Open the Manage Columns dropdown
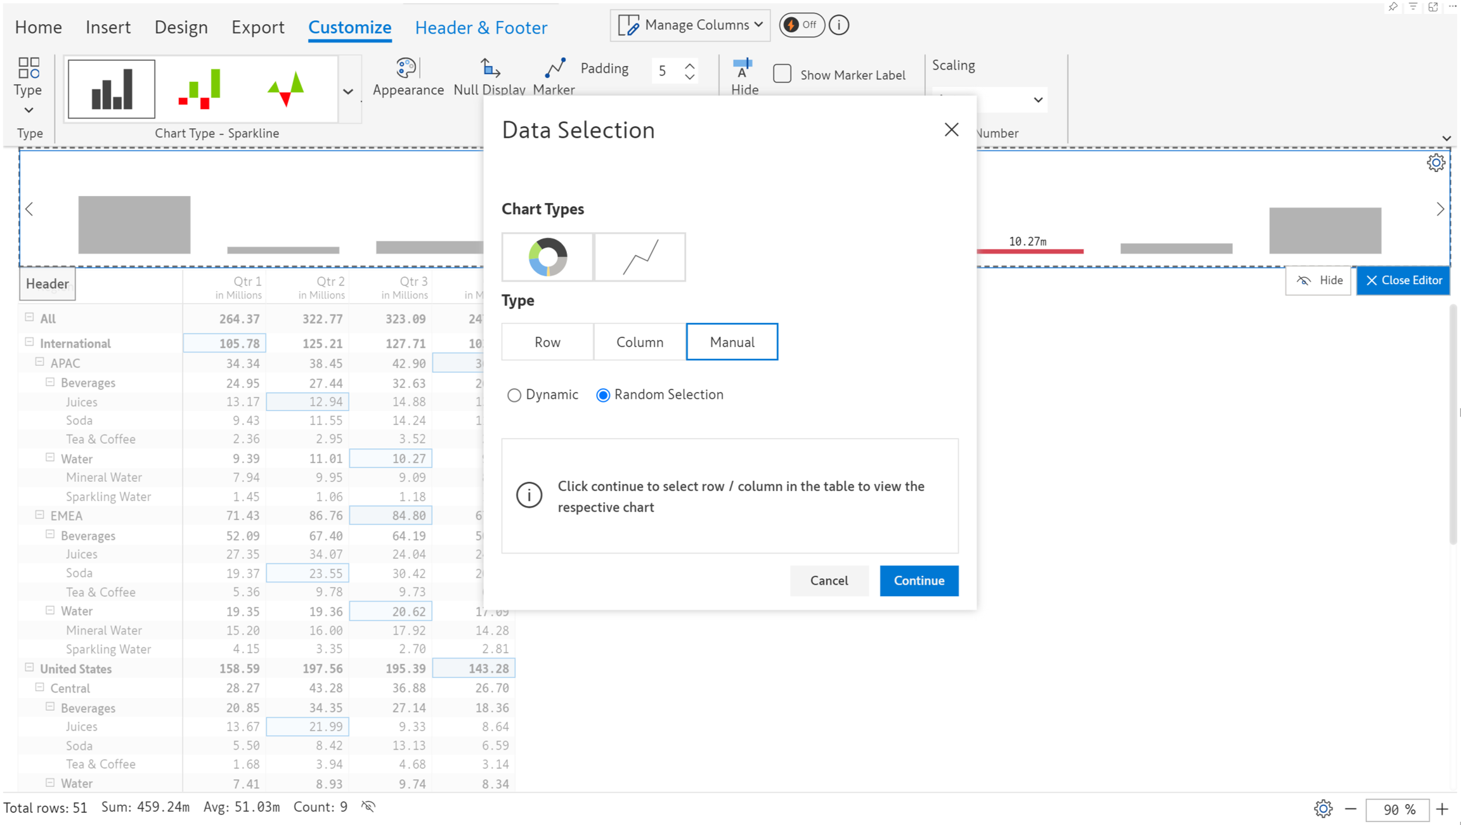Image resolution: width=1461 pixels, height=825 pixels. (691, 25)
